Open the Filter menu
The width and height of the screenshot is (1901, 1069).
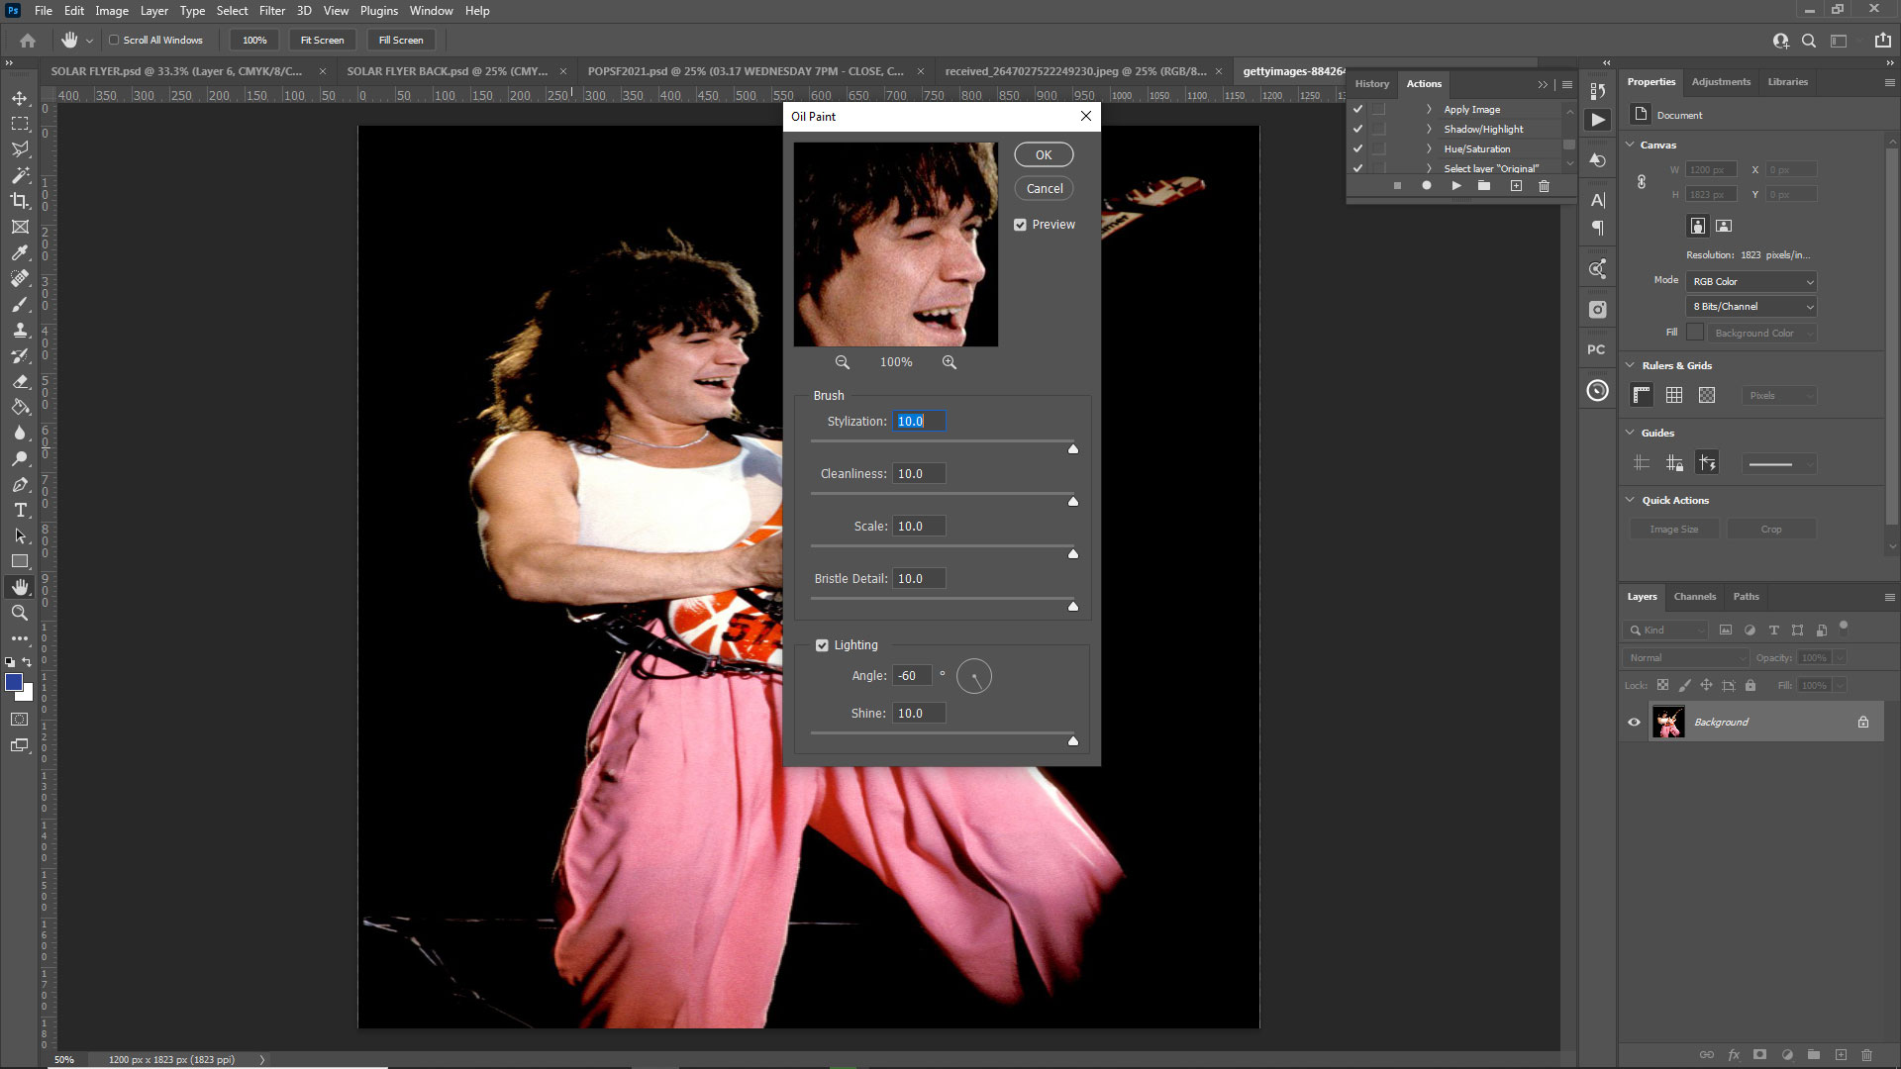272,11
